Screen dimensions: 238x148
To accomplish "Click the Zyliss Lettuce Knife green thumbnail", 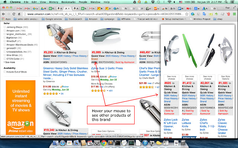I will click(x=189, y=51).
